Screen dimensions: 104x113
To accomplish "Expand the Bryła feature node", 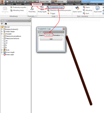I will [2, 50].
